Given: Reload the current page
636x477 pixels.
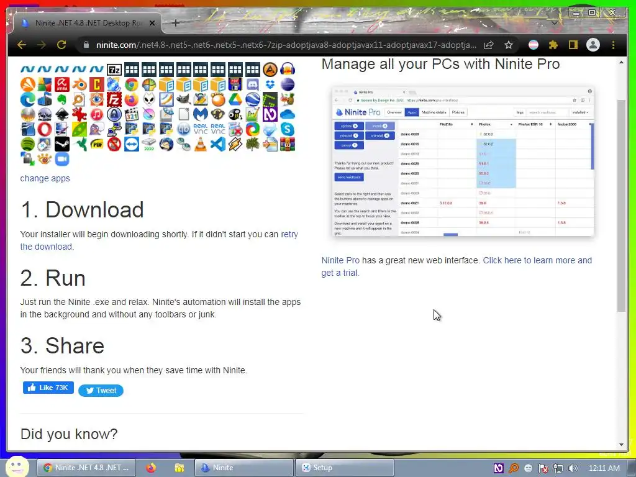Looking at the screenshot, I should [x=61, y=45].
